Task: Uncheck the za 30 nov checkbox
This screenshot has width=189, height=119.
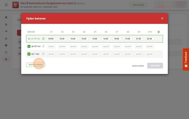Action: click(29, 46)
